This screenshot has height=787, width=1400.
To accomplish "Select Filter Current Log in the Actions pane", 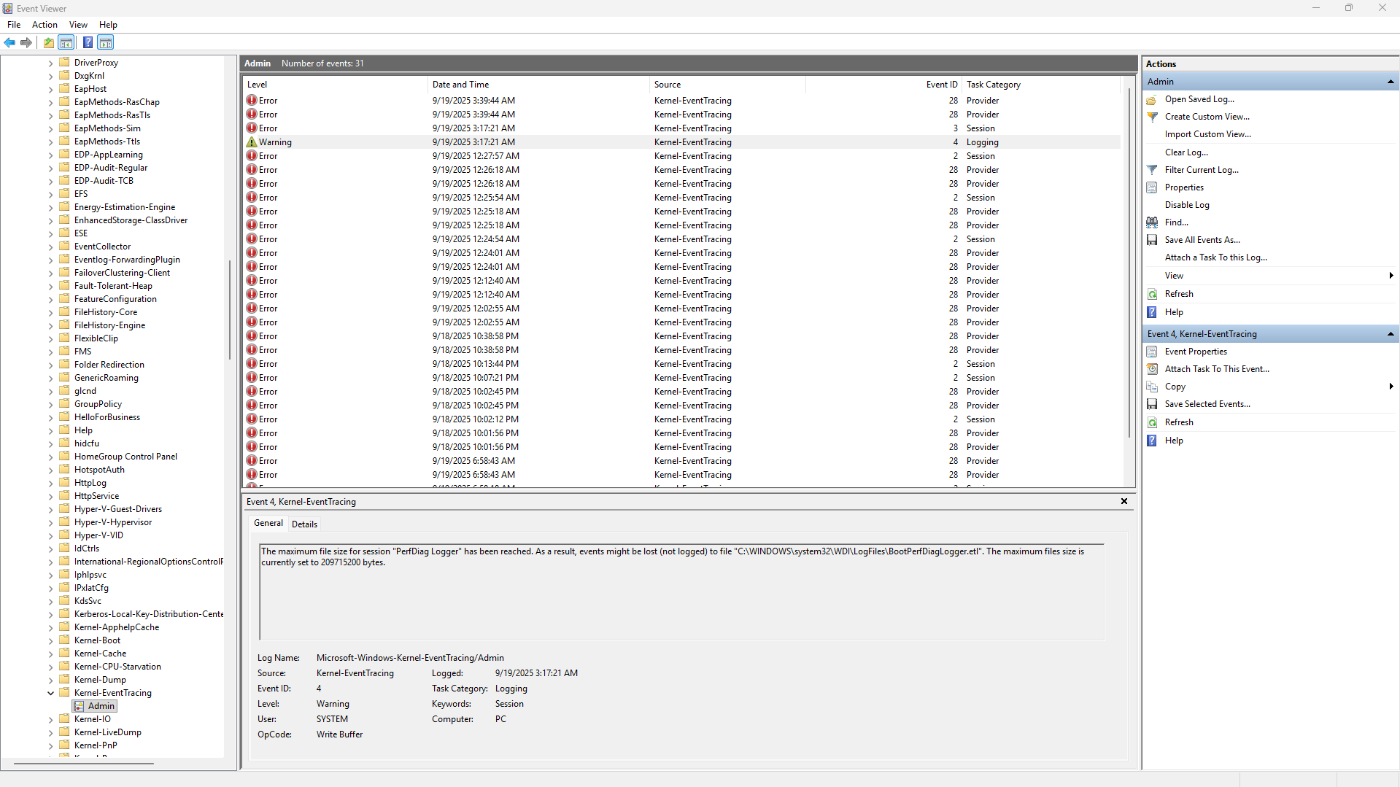I will 1201,169.
